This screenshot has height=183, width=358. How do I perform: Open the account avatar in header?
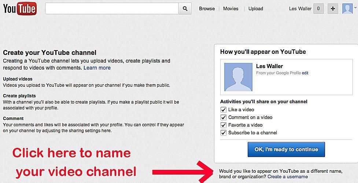(x=347, y=9)
